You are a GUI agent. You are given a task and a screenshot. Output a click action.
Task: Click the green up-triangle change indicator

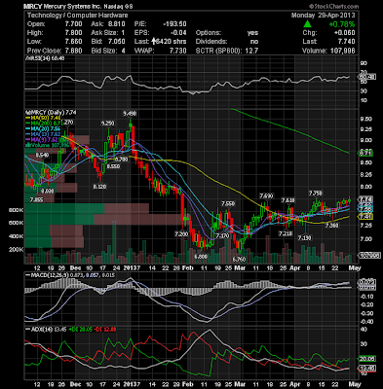(307, 24)
